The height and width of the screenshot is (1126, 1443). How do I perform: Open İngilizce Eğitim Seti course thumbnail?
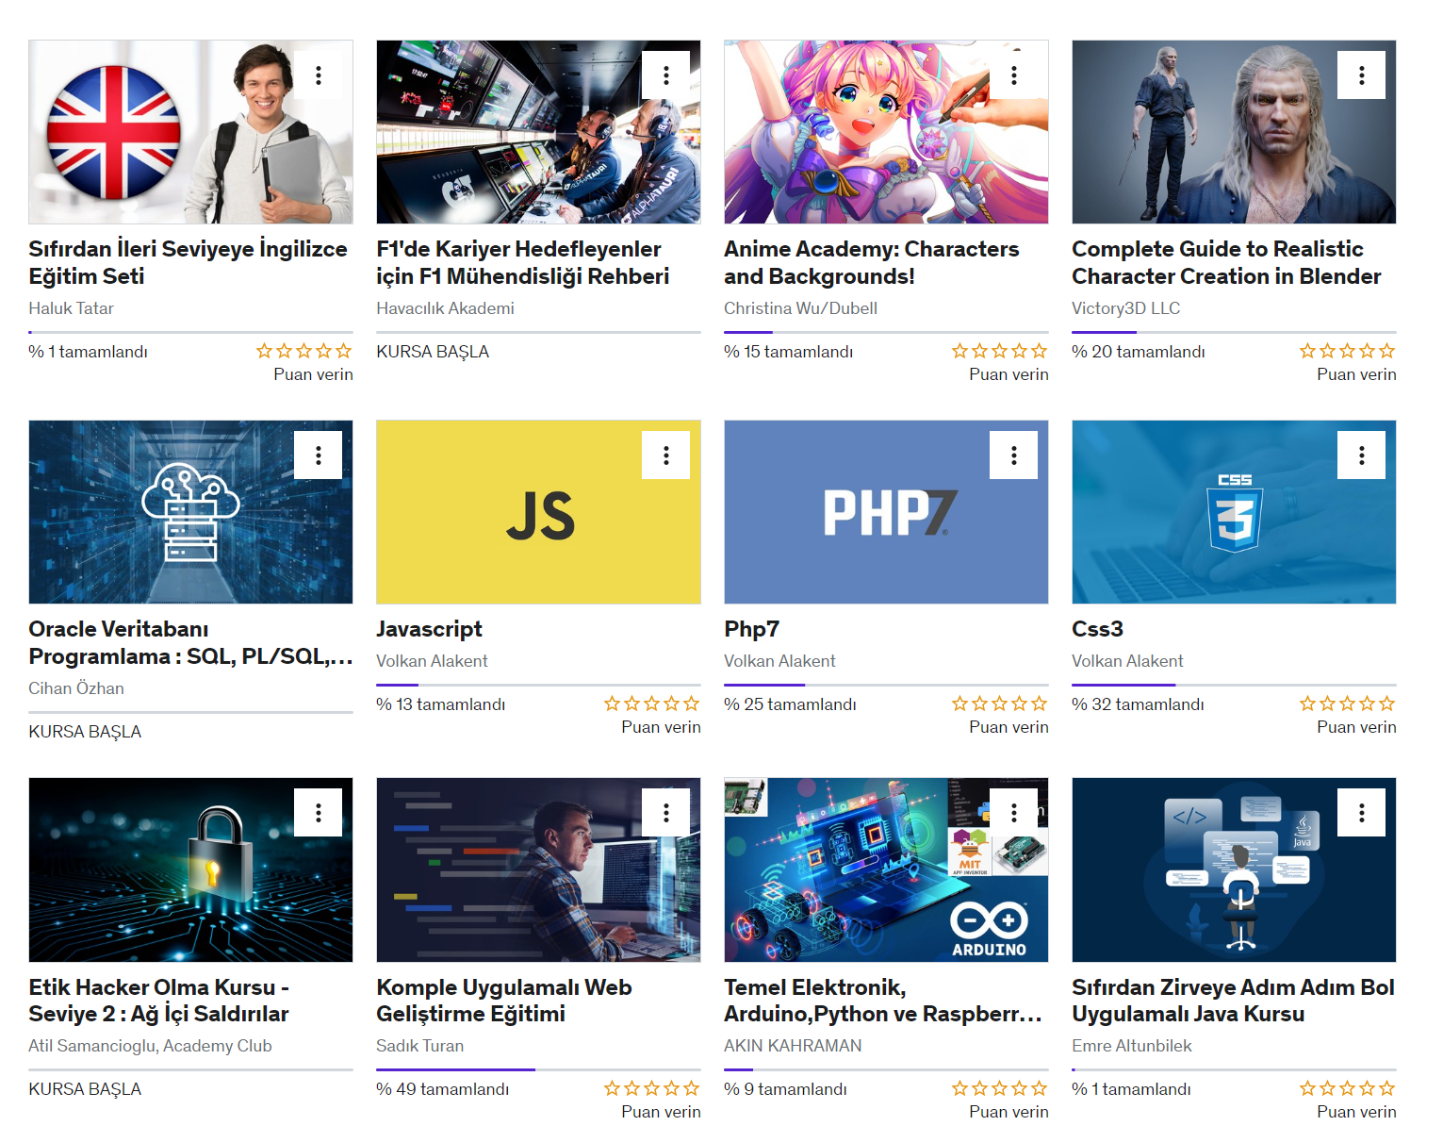click(x=190, y=132)
